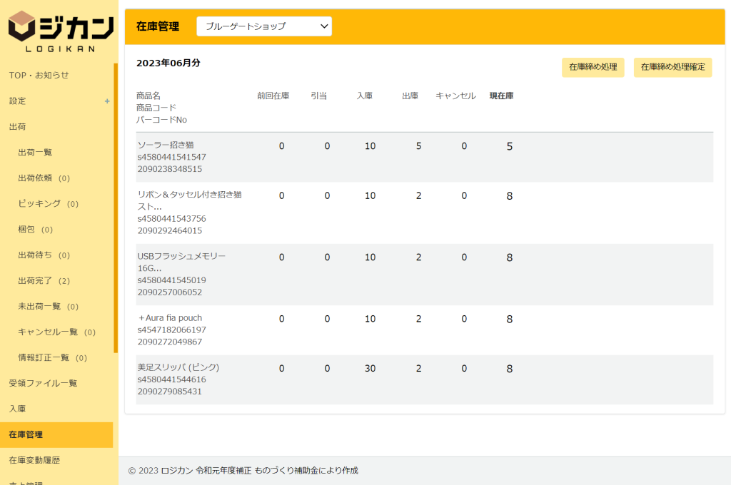The height and width of the screenshot is (485, 731).
Task: View 出荷完了 (2) shipments
Action: (x=44, y=281)
